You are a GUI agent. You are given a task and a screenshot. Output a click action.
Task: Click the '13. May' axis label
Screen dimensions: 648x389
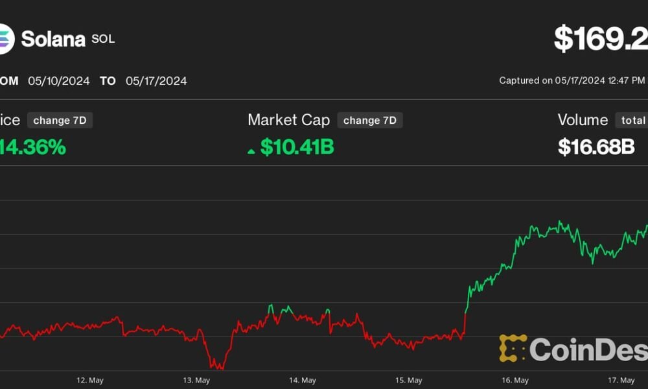(x=196, y=380)
